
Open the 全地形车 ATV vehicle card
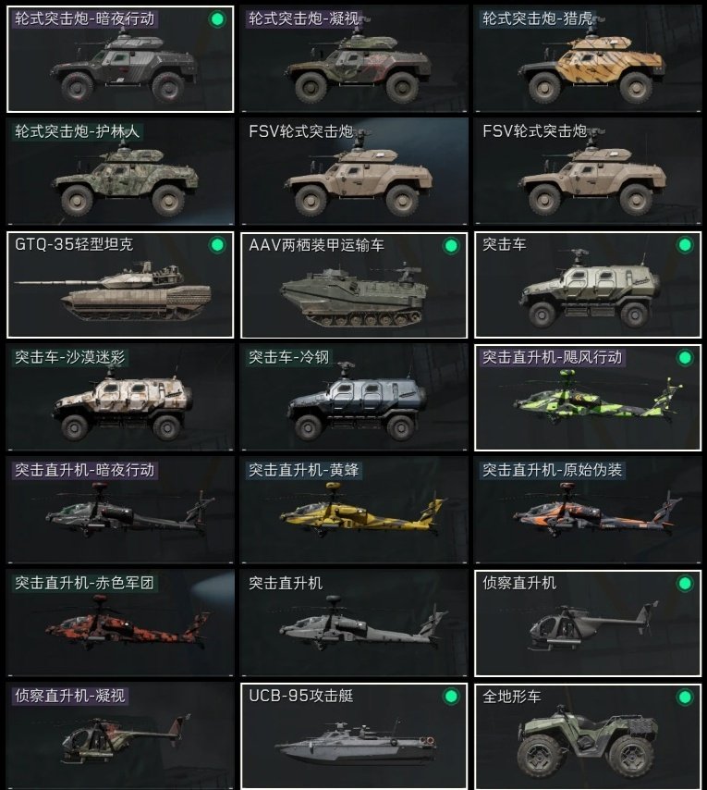(588, 736)
